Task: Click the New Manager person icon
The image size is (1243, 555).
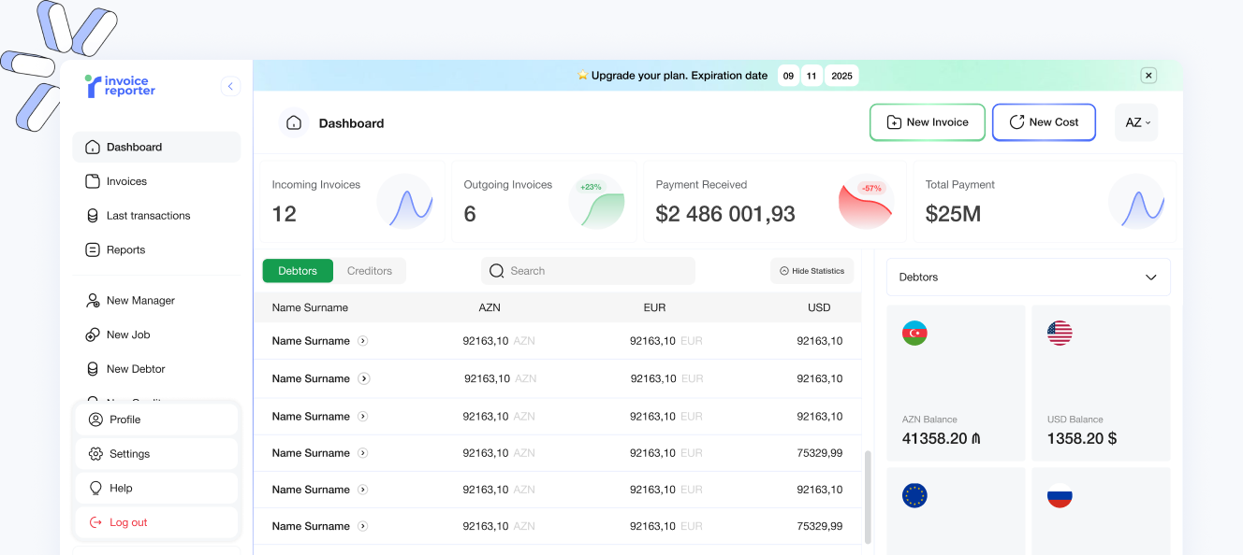Action: coord(93,301)
